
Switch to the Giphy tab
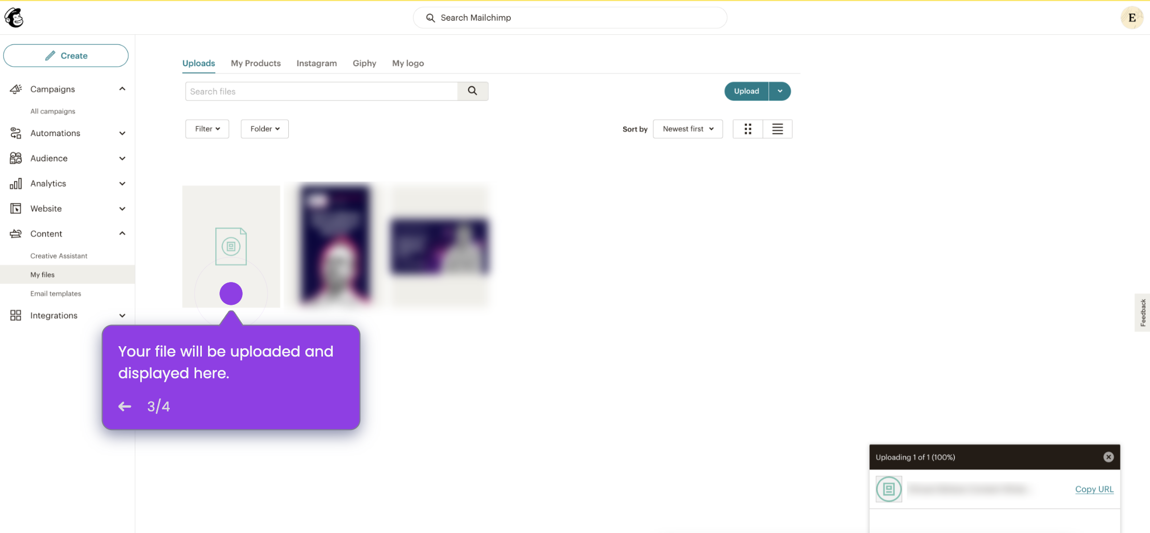[364, 63]
